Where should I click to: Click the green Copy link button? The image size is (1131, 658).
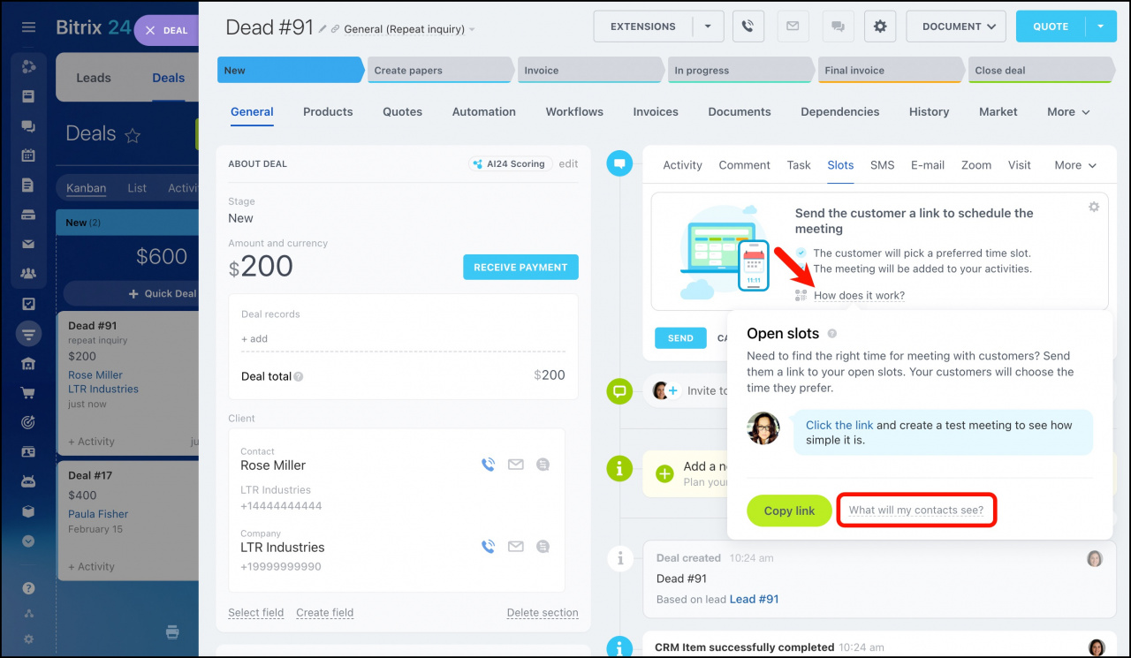[x=789, y=511]
